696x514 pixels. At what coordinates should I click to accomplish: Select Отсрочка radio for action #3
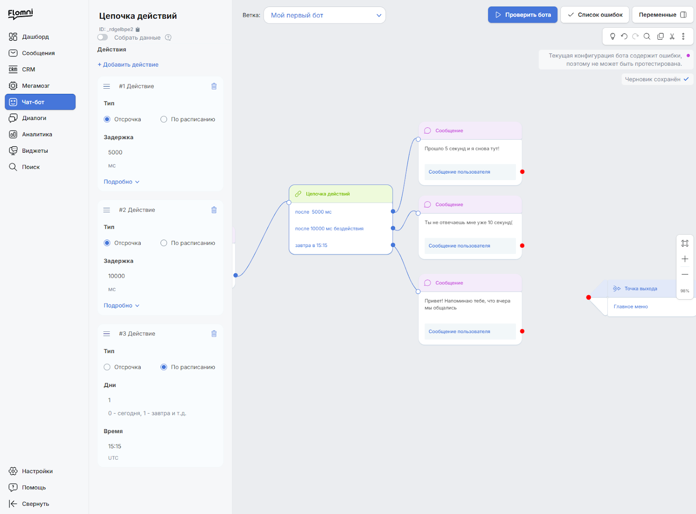(107, 367)
